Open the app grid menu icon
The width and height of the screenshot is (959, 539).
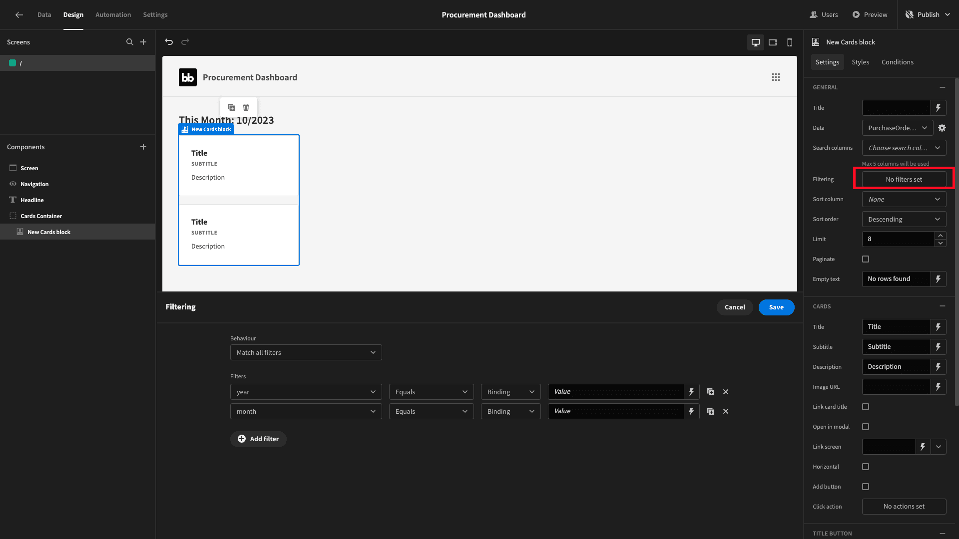click(x=776, y=77)
